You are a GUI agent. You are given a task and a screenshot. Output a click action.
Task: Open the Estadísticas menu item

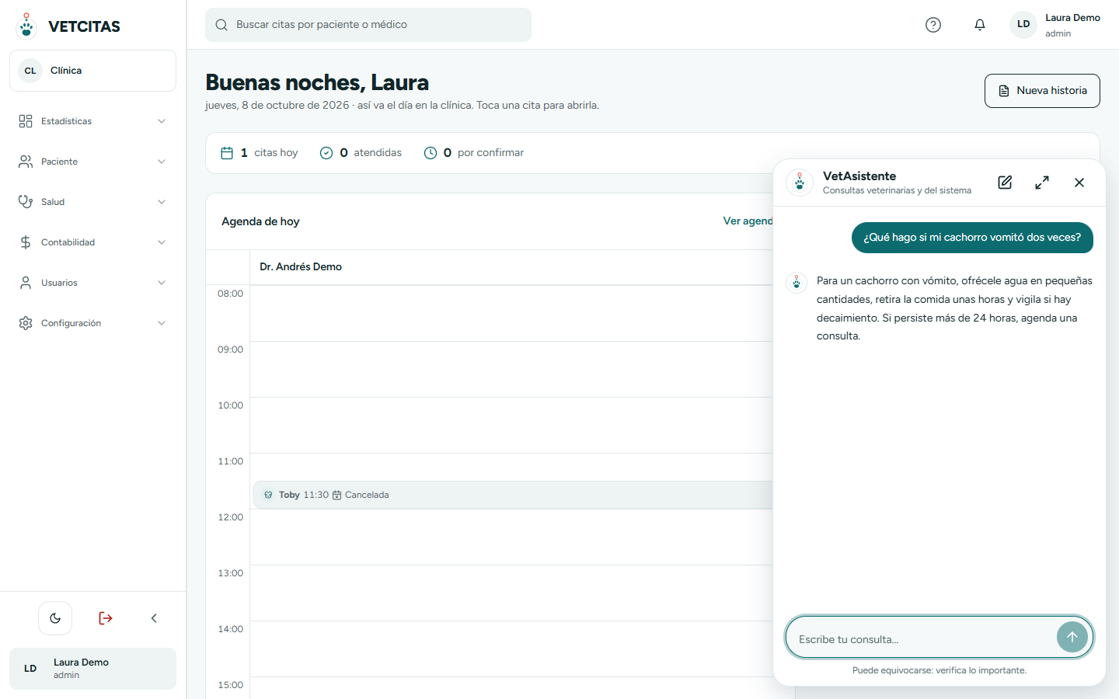(x=92, y=121)
